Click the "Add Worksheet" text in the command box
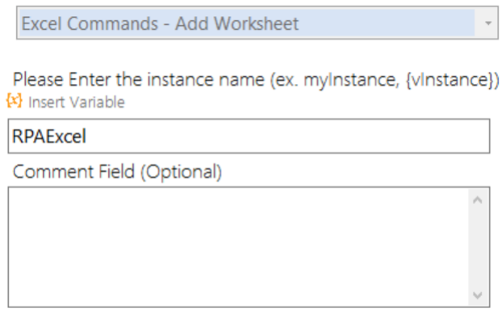Screen dimensions: 502x313 pyautogui.click(x=236, y=23)
